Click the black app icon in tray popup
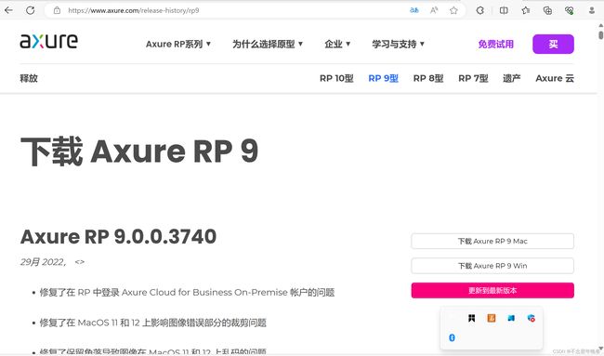Screen dimensions: 604x356 (x=471, y=318)
